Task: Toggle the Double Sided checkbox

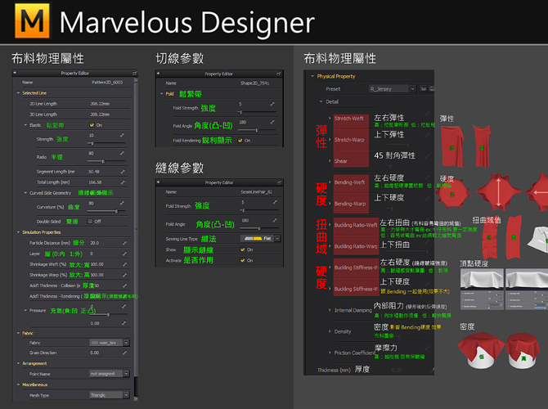Action: [x=90, y=222]
